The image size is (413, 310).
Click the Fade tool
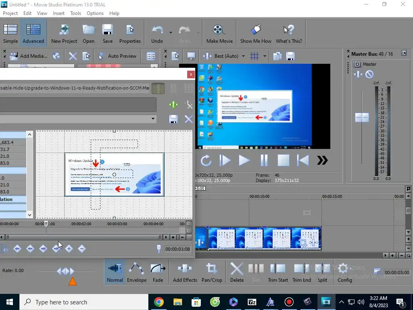click(x=158, y=272)
